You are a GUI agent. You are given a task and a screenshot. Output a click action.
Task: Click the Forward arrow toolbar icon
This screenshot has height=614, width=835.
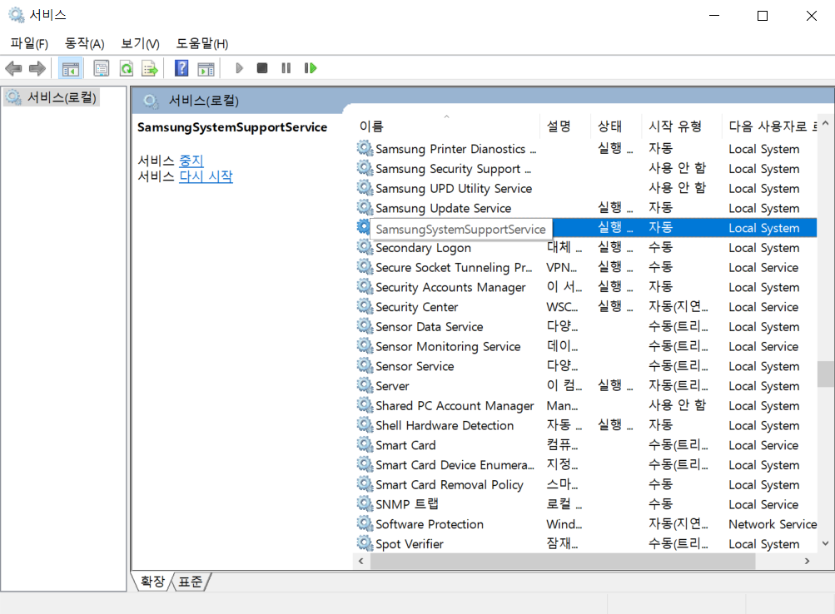pos(37,68)
